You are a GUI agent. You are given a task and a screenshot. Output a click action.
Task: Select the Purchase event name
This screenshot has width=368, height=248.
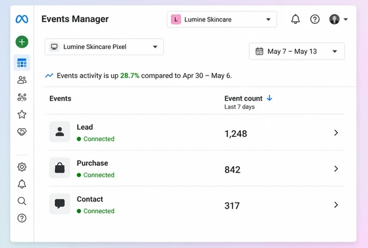click(93, 163)
